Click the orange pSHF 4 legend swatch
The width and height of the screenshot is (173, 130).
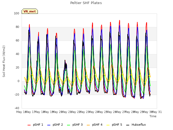pyautogui.click(x=88, y=125)
